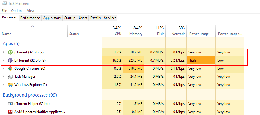Click BitTorrent's High power usage cell
The image size is (260, 115).
201,60
